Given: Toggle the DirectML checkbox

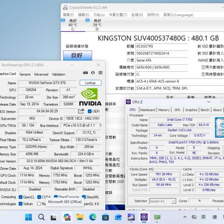Looking at the screenshot, I should tap(84, 197).
